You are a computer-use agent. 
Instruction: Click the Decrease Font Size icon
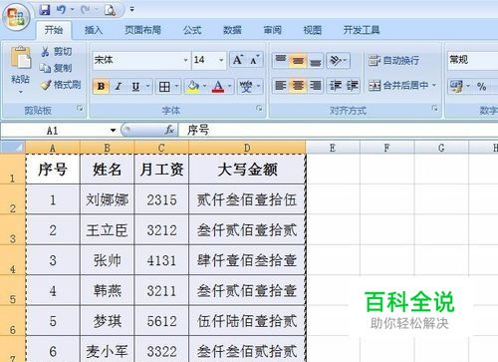pyautogui.click(x=255, y=60)
